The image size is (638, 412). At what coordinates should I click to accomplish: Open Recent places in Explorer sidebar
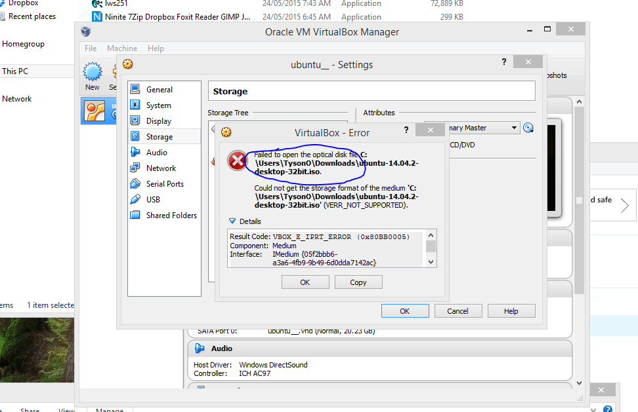tap(32, 16)
